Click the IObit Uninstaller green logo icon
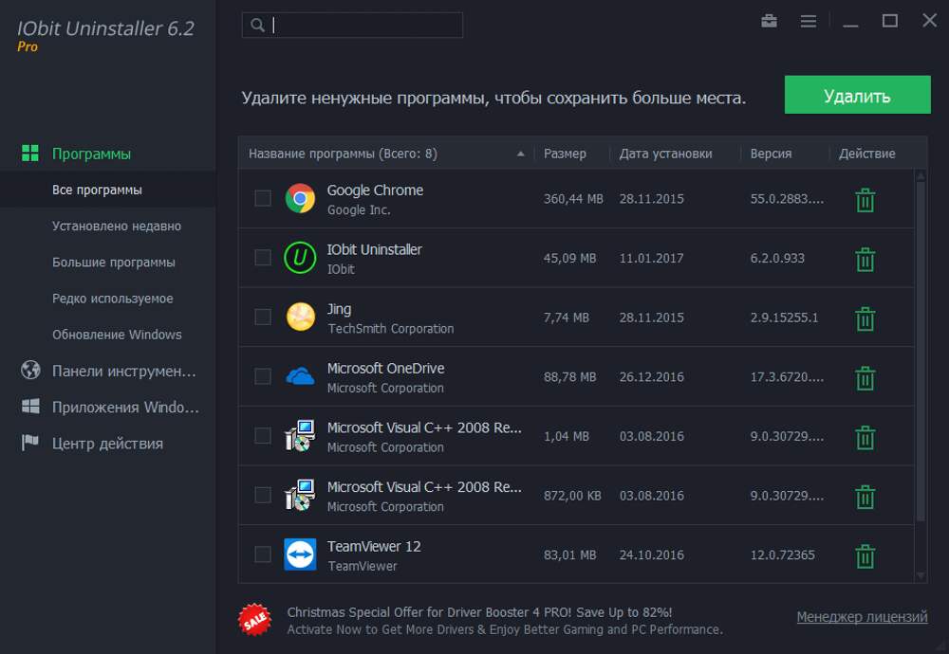The height and width of the screenshot is (654, 949). (300, 258)
